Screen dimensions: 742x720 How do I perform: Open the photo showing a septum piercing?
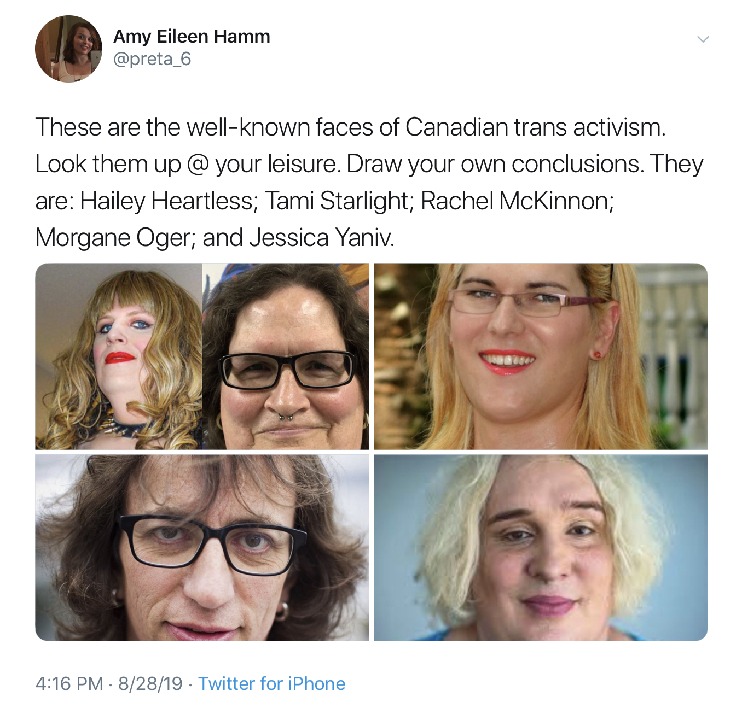tap(286, 356)
